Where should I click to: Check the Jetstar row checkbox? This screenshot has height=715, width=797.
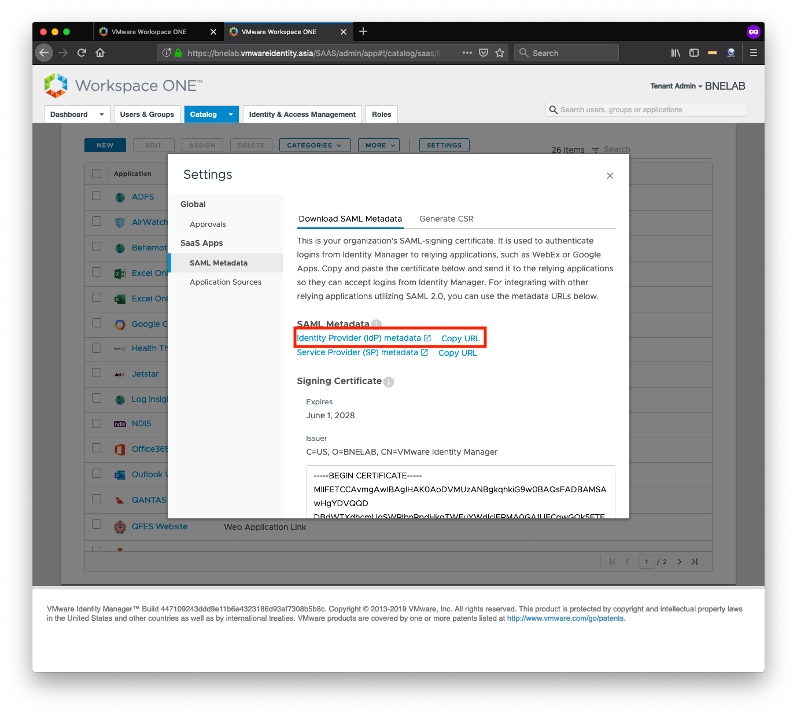pos(97,373)
